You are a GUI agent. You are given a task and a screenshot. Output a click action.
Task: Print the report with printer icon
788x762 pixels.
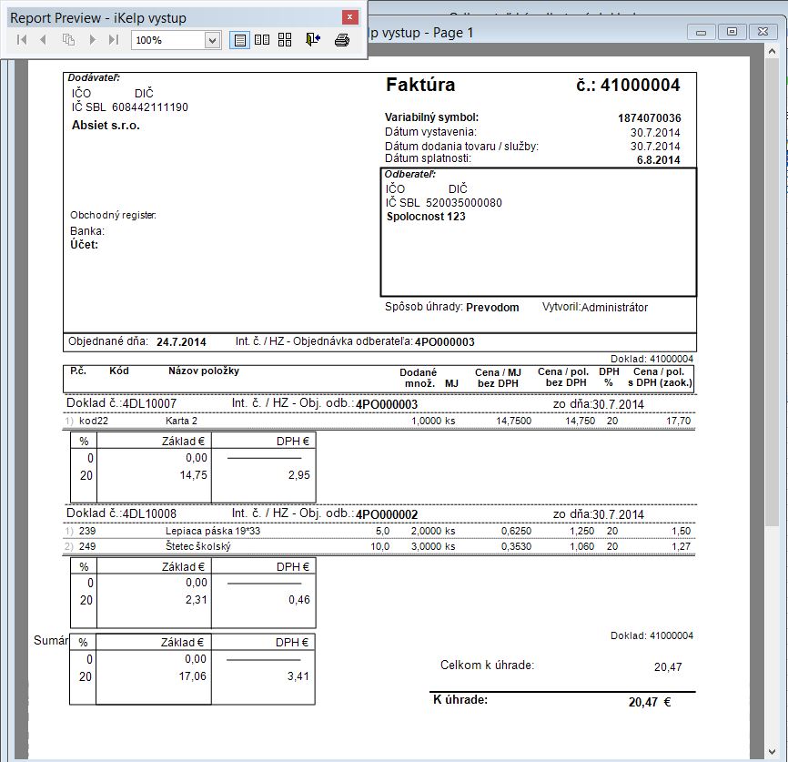[342, 40]
